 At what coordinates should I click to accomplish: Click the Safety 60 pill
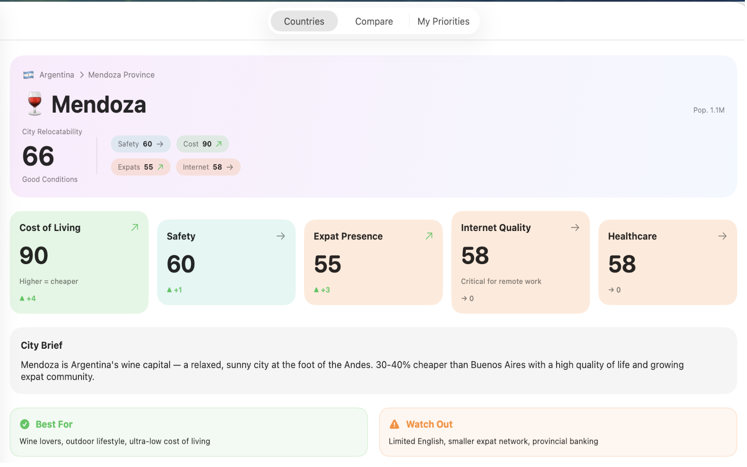click(x=141, y=144)
